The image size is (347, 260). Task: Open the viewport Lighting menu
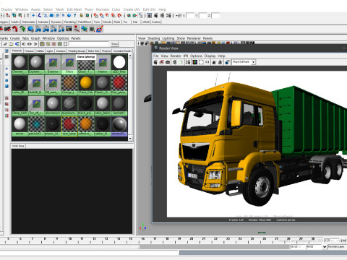pyautogui.click(x=168, y=38)
